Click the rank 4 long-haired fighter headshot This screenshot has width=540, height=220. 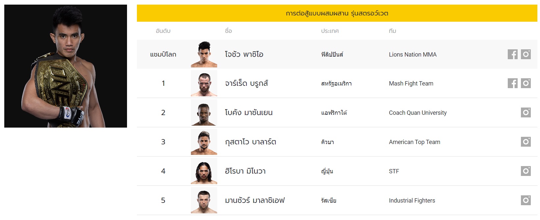pos(204,171)
